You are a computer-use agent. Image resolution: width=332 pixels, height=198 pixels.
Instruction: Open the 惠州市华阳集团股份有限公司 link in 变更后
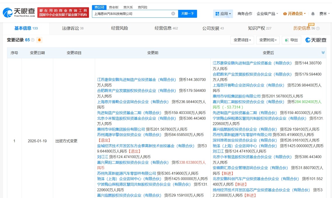(237, 96)
